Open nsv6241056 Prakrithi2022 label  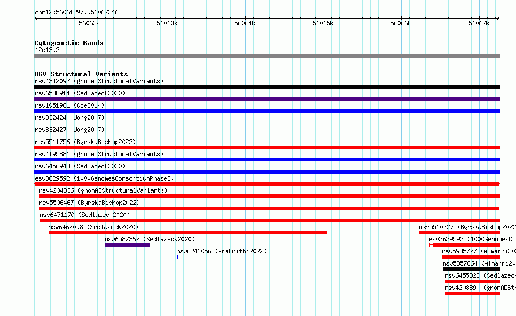(221, 251)
